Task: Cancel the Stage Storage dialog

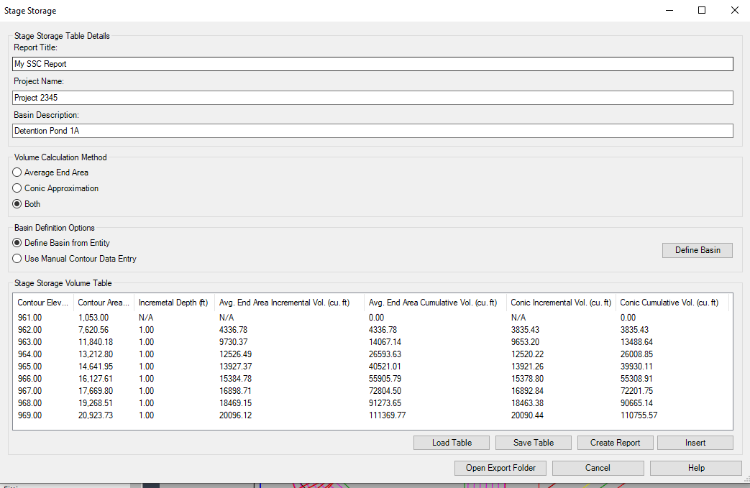Action: [598, 468]
